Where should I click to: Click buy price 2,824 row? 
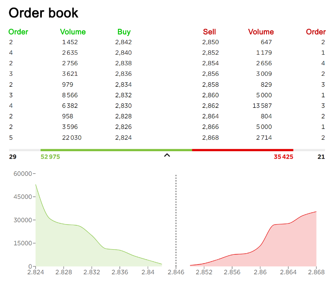pyautogui.click(x=70, y=138)
